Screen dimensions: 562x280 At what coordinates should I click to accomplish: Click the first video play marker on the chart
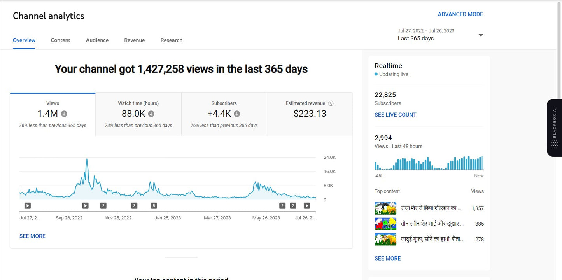(27, 205)
